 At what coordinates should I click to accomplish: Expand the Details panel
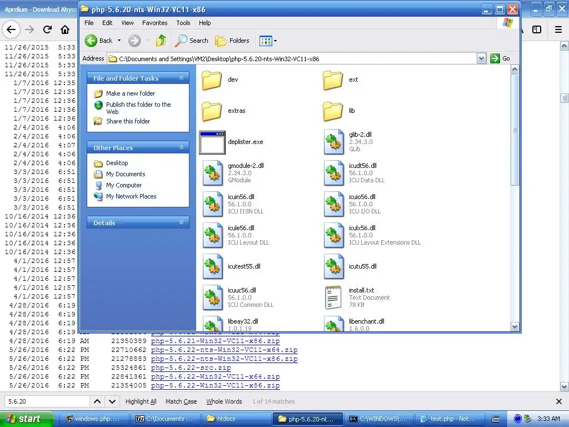click(182, 222)
